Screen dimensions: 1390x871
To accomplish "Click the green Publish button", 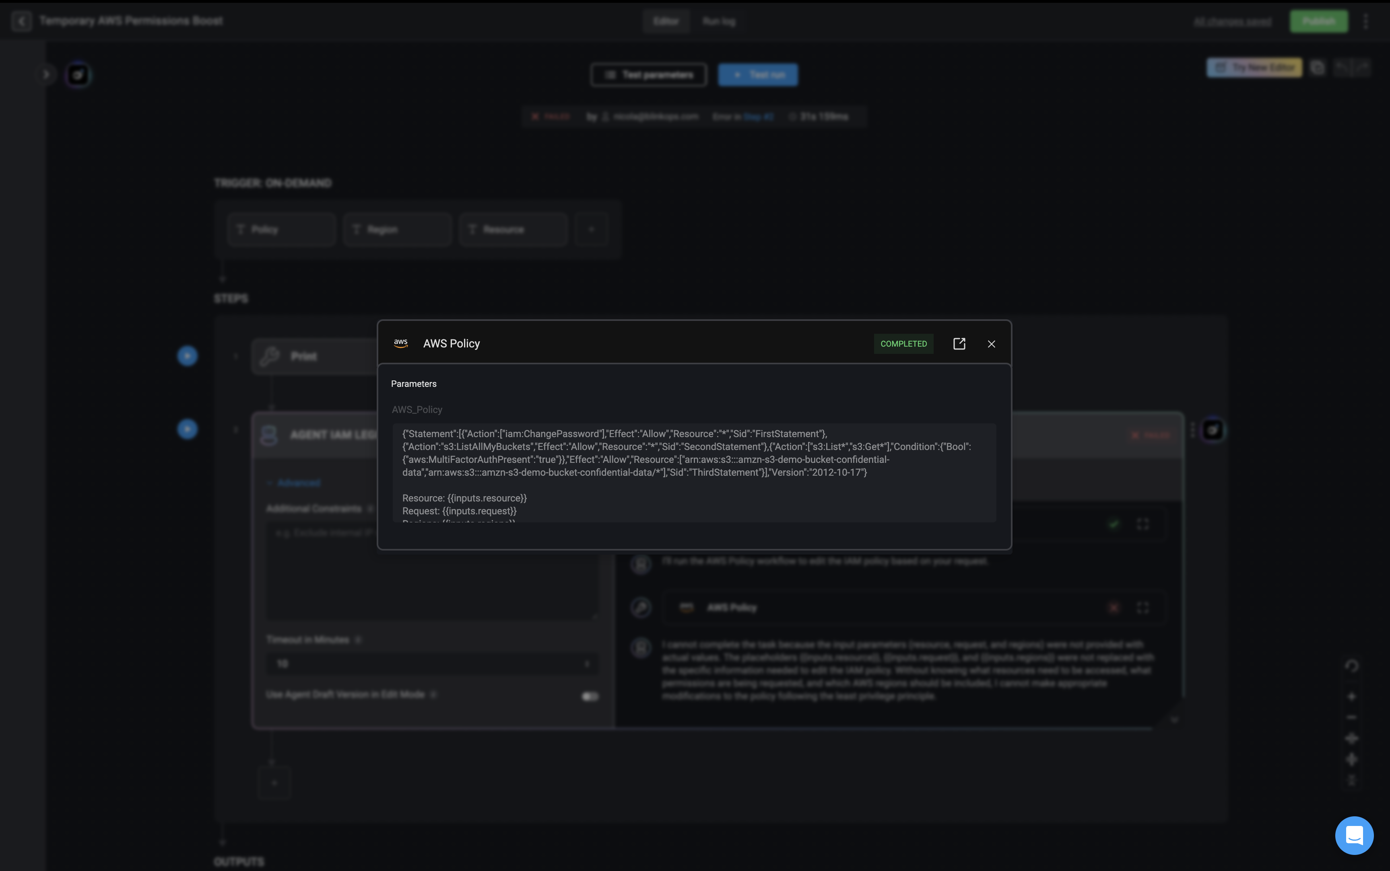I will pyautogui.click(x=1318, y=21).
